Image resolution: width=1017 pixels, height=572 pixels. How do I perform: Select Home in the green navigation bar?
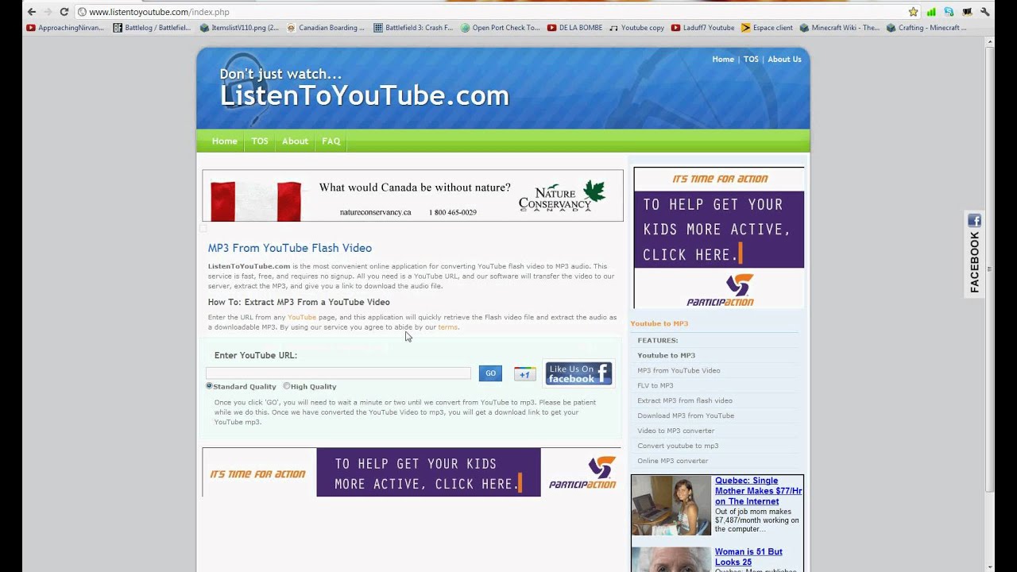(224, 141)
